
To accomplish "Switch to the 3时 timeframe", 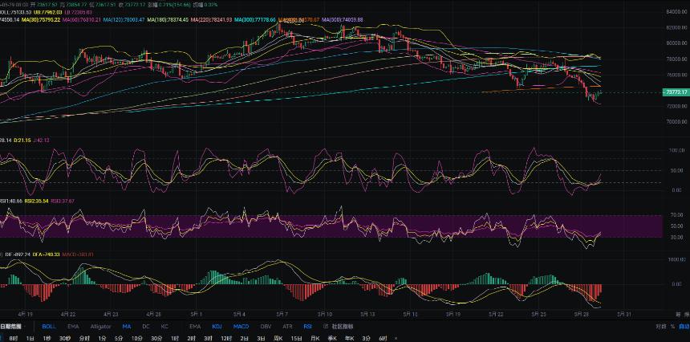I will tap(208, 338).
